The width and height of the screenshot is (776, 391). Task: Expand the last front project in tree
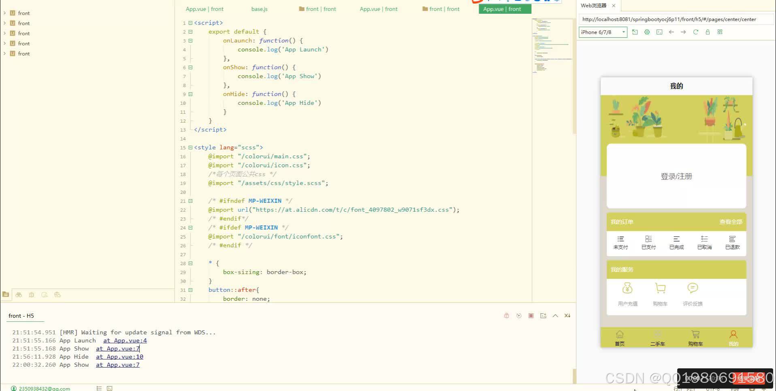4,53
